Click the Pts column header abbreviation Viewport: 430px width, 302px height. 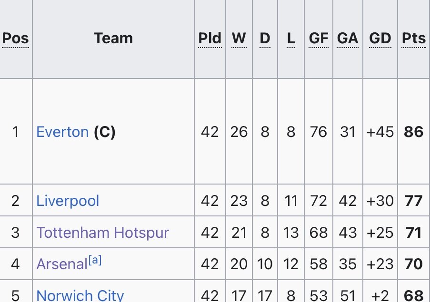[414, 38]
